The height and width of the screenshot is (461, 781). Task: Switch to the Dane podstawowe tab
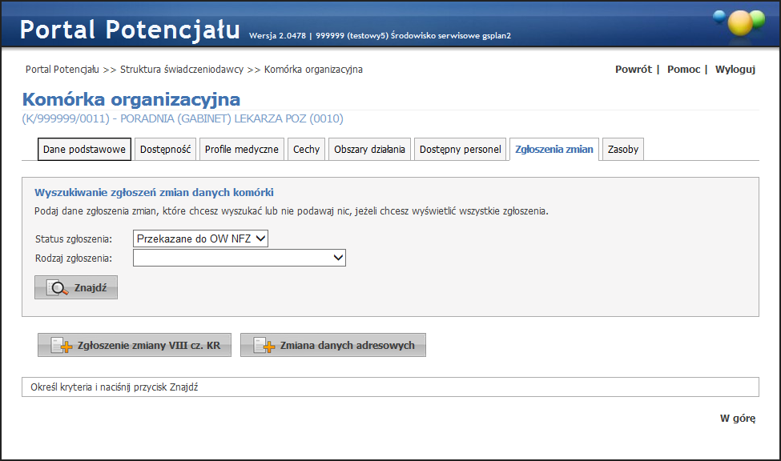pos(83,150)
